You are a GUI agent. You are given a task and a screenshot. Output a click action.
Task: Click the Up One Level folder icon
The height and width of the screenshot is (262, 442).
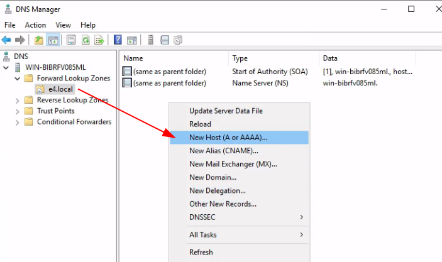(x=38, y=40)
